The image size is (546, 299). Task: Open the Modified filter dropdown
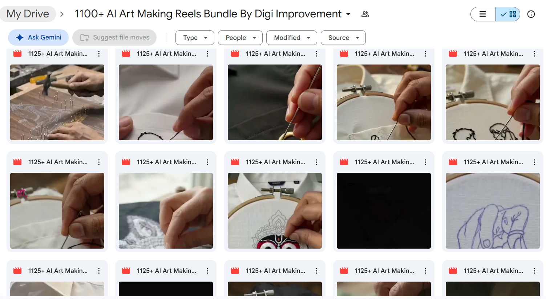point(292,38)
